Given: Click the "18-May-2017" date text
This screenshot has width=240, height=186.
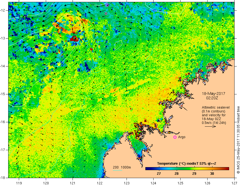Looking at the screenshot, I should coord(214,94).
